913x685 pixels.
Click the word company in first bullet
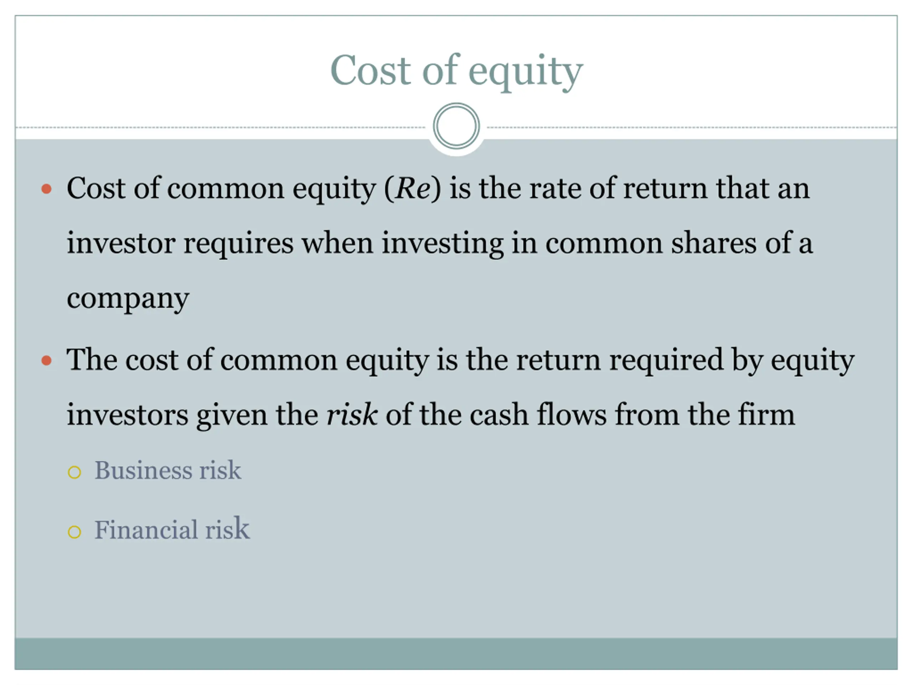128,299
